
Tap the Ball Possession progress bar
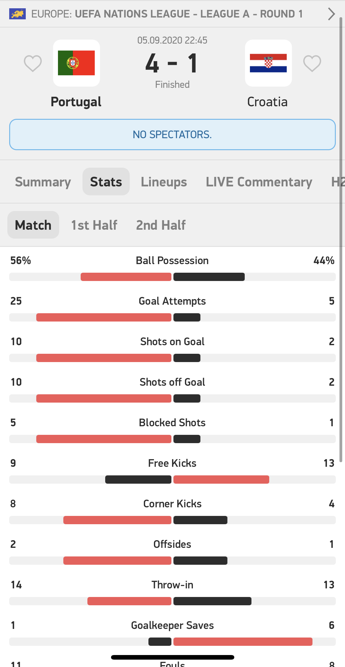pos(172,277)
